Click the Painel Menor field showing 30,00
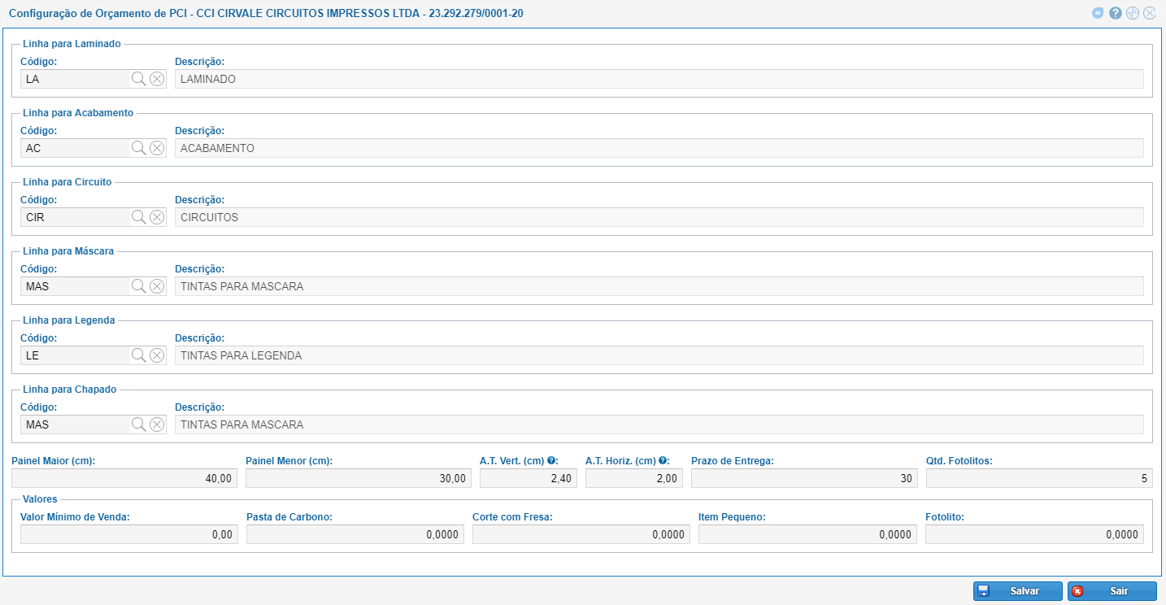1166x605 pixels. [359, 478]
